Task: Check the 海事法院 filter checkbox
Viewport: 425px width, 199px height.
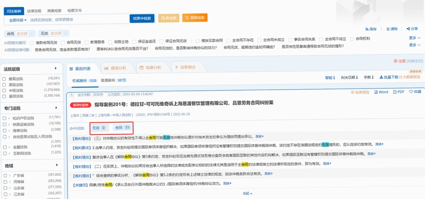Action: (5, 130)
